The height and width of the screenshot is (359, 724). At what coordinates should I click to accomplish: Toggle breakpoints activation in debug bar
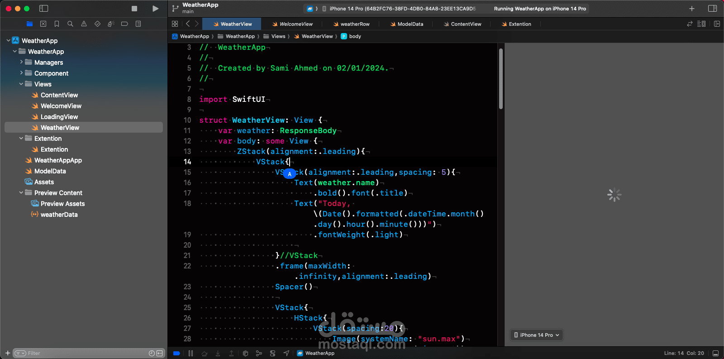click(x=176, y=353)
